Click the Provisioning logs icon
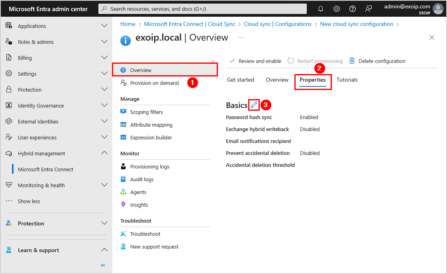This screenshot has height=274, width=447. pos(123,166)
